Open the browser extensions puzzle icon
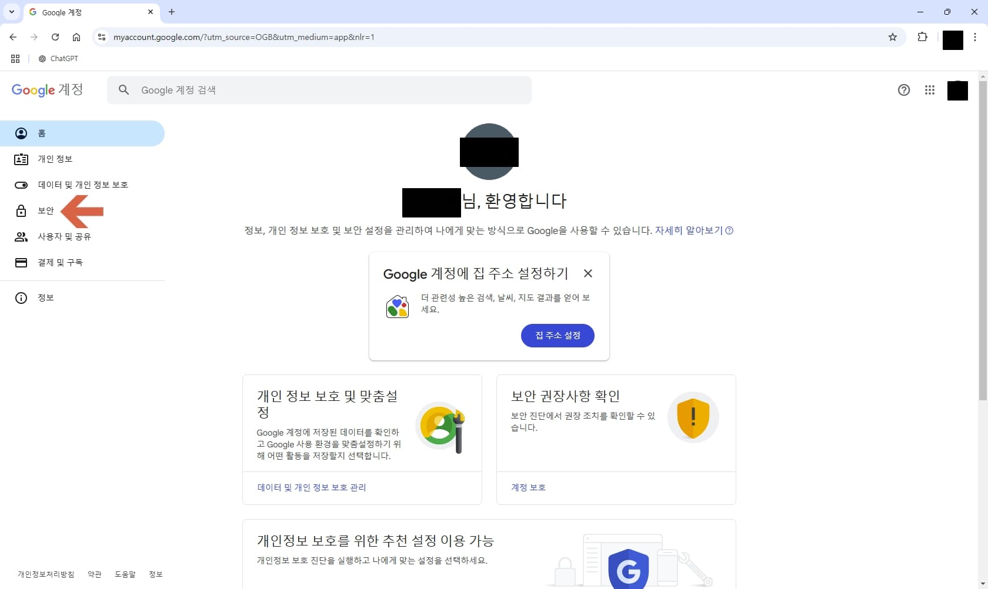Image resolution: width=988 pixels, height=589 pixels. [x=922, y=37]
